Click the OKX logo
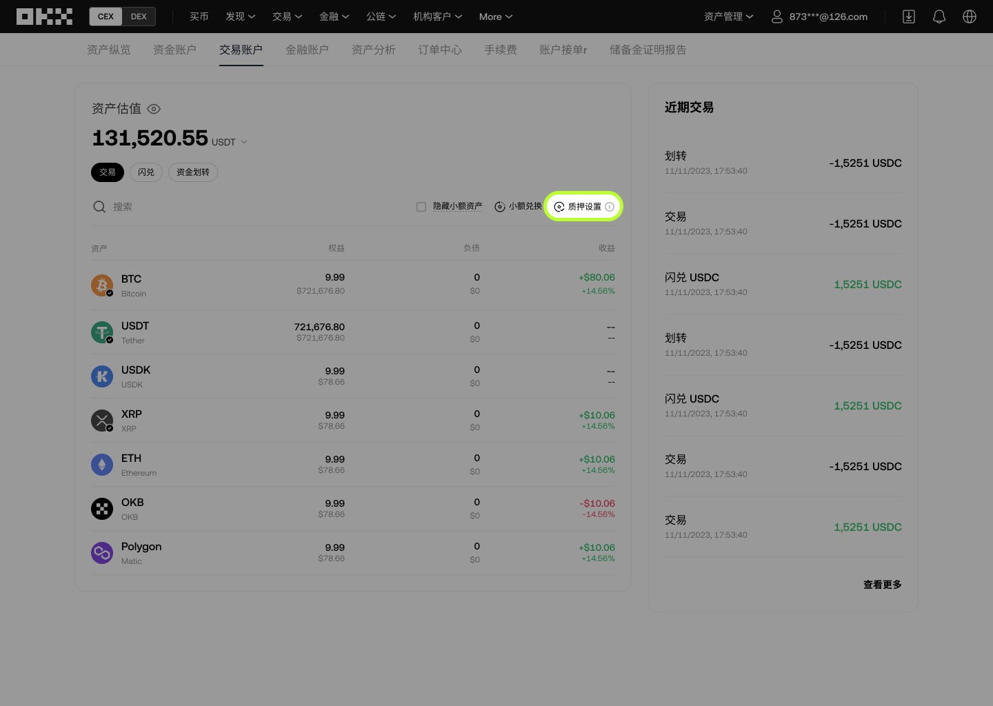Screen dimensions: 993x706 pos(44,17)
